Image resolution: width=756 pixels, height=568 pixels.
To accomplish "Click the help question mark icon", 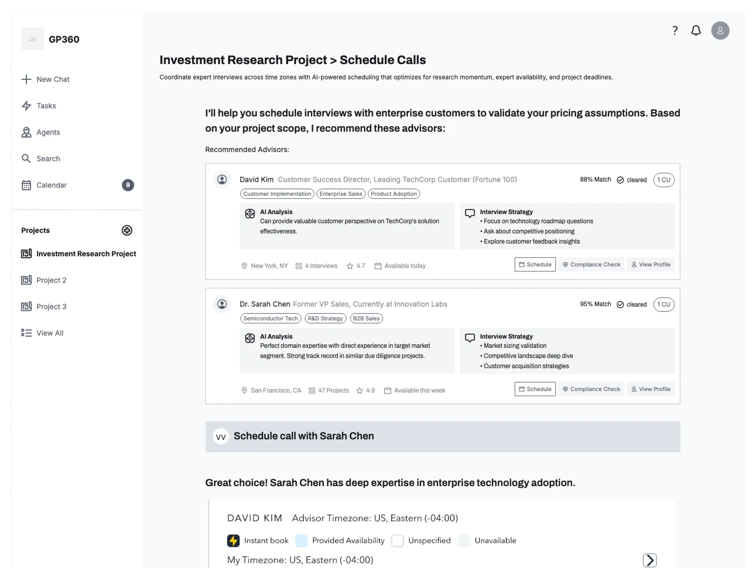I will (x=675, y=30).
